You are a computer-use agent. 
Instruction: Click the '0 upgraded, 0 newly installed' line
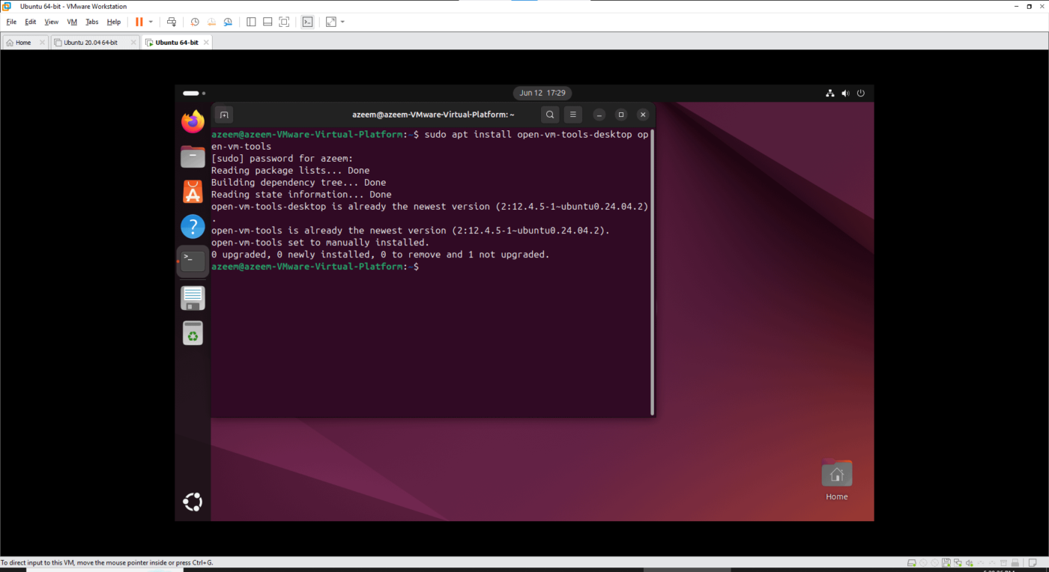coord(380,255)
